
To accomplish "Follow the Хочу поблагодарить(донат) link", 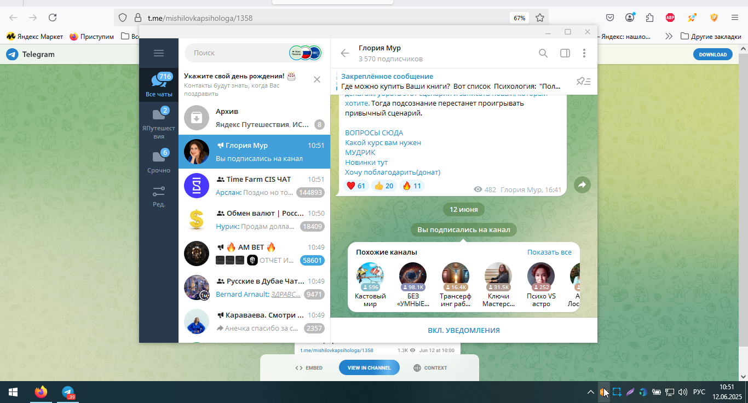I will click(x=393, y=172).
